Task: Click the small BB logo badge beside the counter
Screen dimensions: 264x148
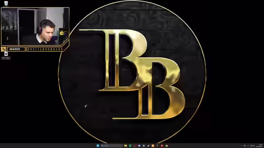Action: (x=4, y=49)
